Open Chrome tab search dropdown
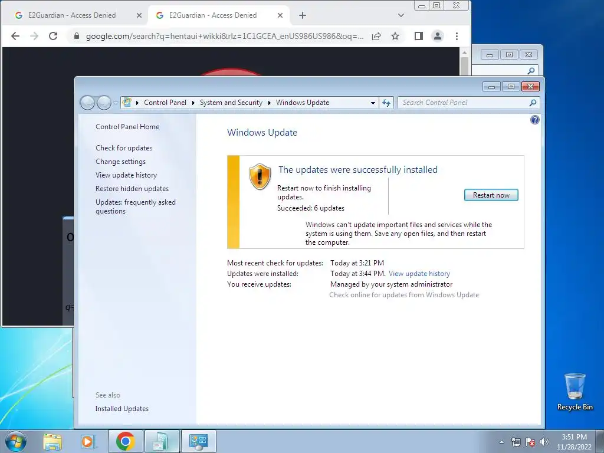604x453 pixels. [x=401, y=15]
